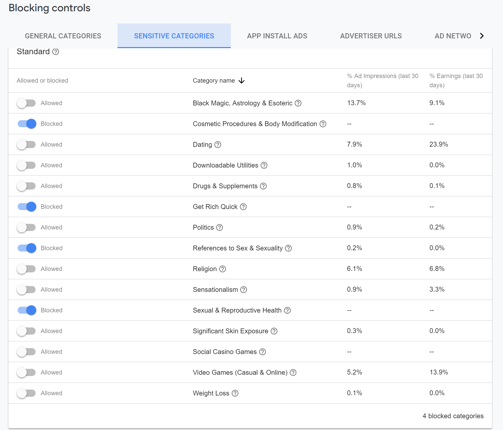Image resolution: width=503 pixels, height=430 pixels.
Task: Reverse sort using Category name arrow
Action: click(x=241, y=81)
